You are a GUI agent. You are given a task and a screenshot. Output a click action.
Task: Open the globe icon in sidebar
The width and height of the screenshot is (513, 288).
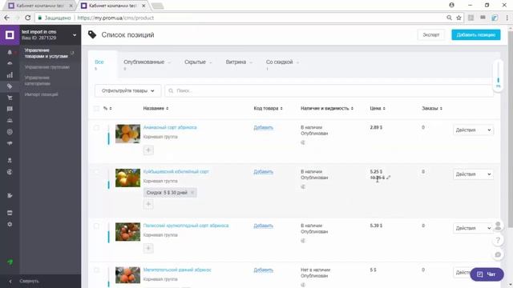[10, 172]
